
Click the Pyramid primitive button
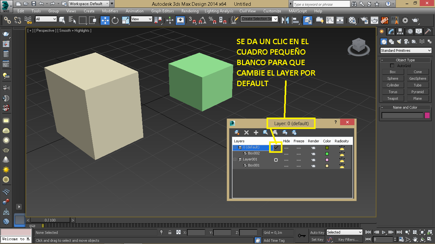417,92
